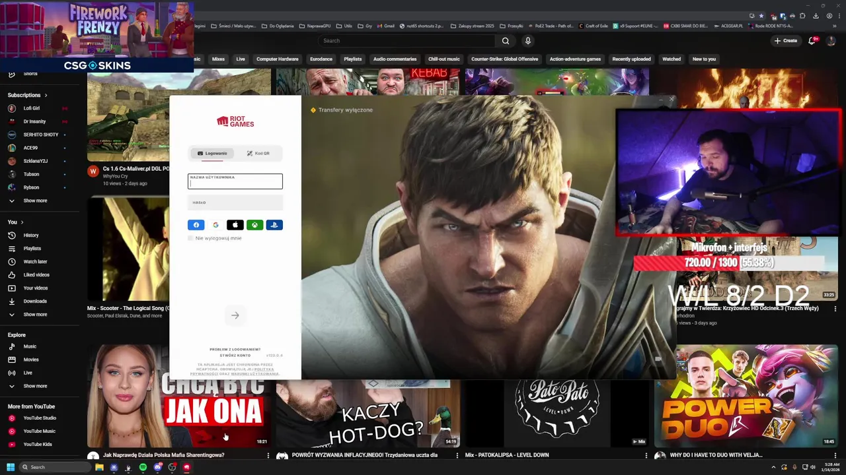Viewport: 846px width, 475px height.
Task: Open the SERHITO SHOTY subscription
Action: tap(40, 135)
